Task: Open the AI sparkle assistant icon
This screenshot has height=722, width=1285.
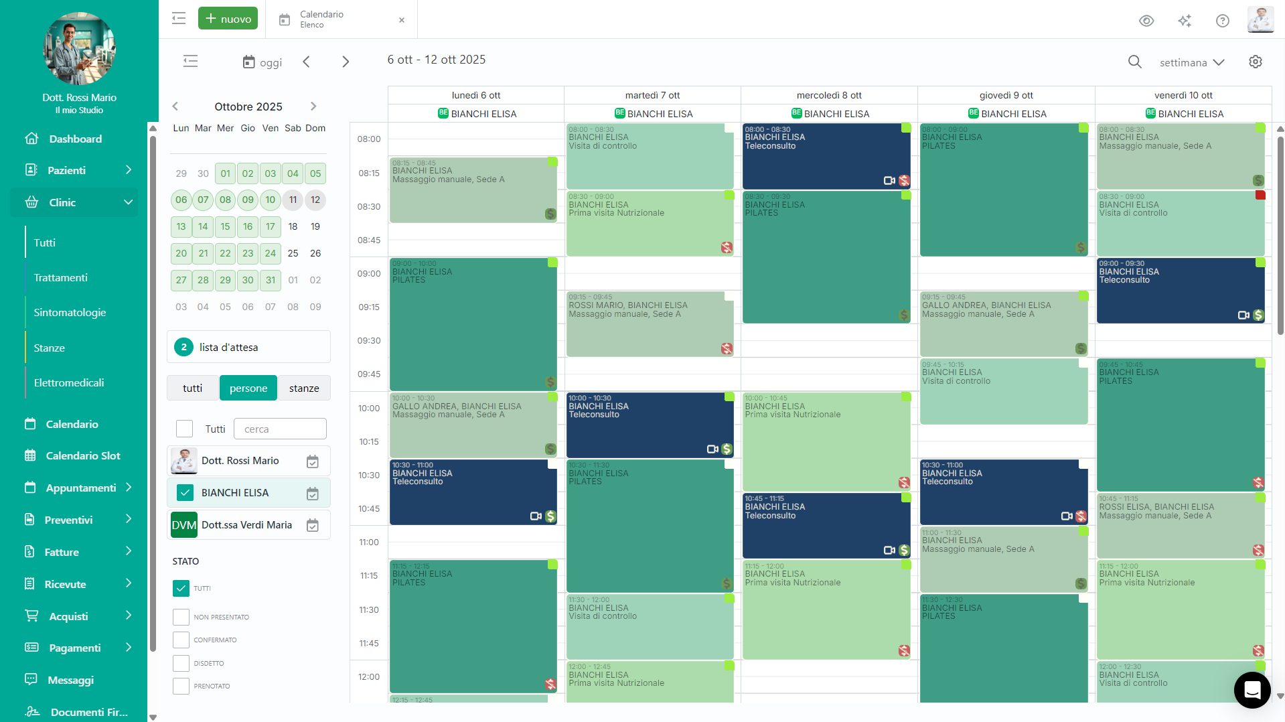Action: [x=1185, y=21]
